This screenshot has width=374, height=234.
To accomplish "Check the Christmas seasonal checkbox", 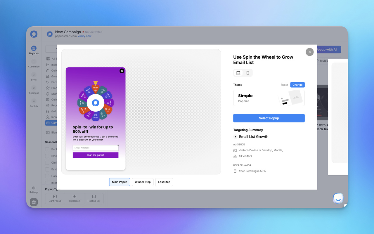I will click(x=47, y=162).
